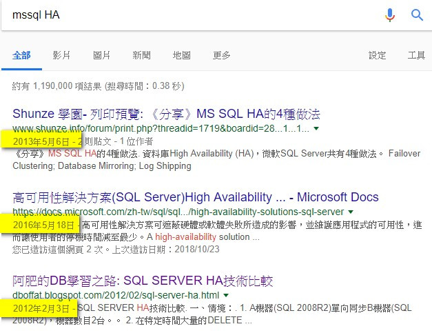The image size is (432, 333).
Task: Open the 地圖 tab
Action: pyautogui.click(x=182, y=55)
